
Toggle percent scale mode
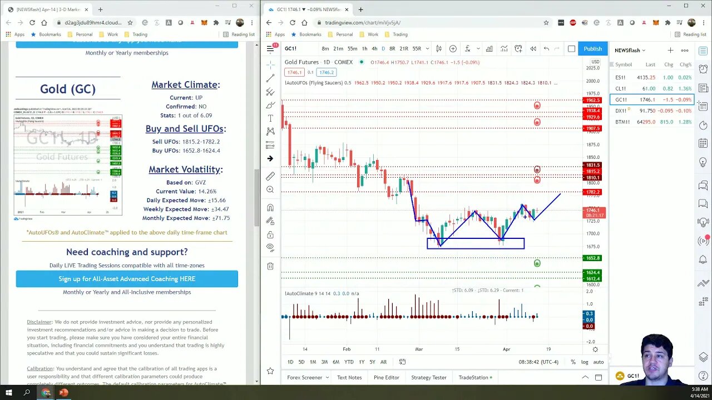click(573, 362)
